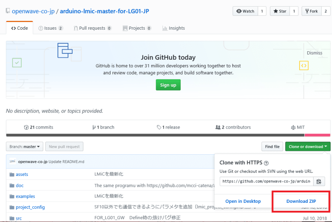Click the people icon beside contributors
Image resolution: width=332 pixels, height=222 pixels.
(x=218, y=127)
